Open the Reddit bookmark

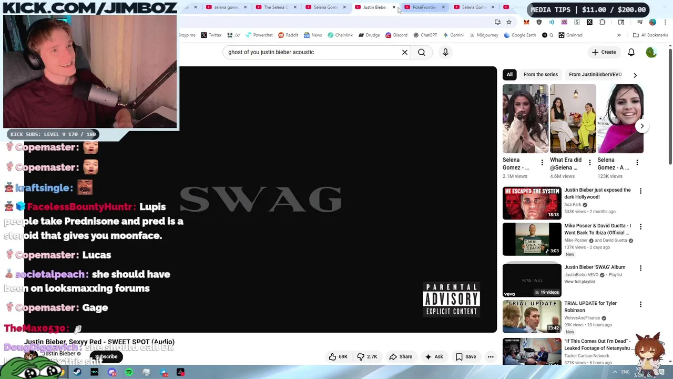coord(288,35)
